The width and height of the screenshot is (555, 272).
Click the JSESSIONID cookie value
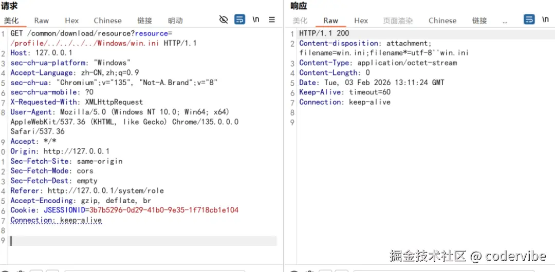(x=164, y=210)
